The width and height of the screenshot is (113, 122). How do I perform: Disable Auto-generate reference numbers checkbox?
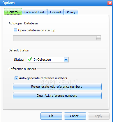click(16, 78)
